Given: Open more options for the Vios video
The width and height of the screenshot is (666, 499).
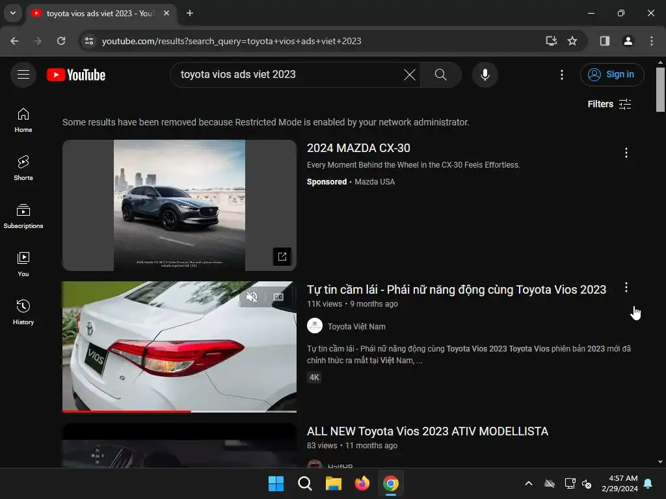Looking at the screenshot, I should point(626,288).
